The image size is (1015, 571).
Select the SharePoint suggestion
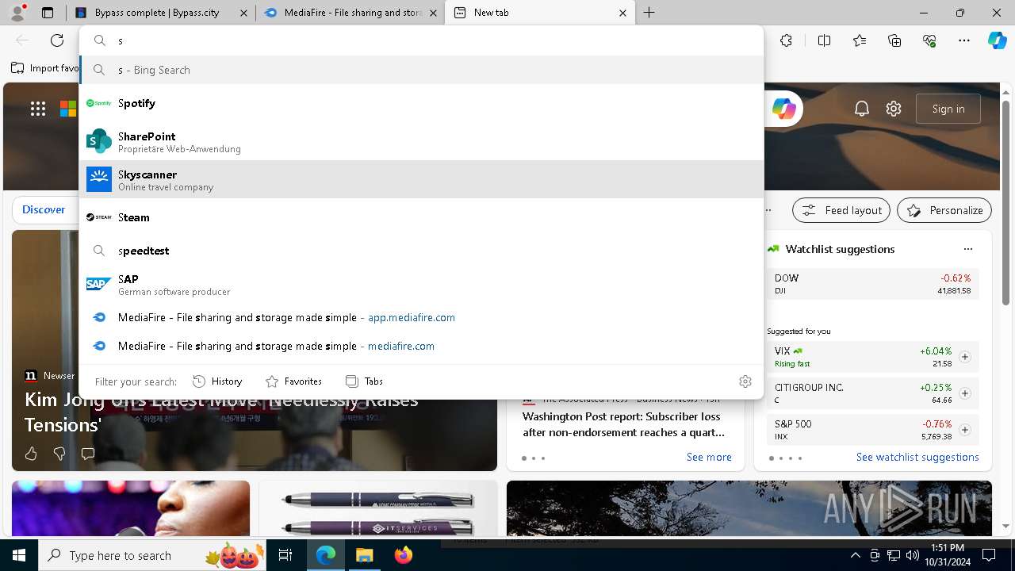tap(421, 142)
